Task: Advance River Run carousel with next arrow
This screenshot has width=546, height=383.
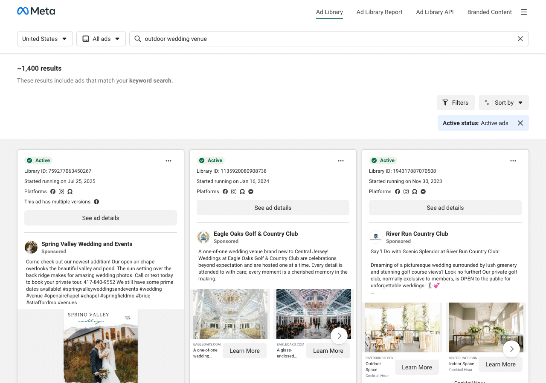Action: [511, 349]
